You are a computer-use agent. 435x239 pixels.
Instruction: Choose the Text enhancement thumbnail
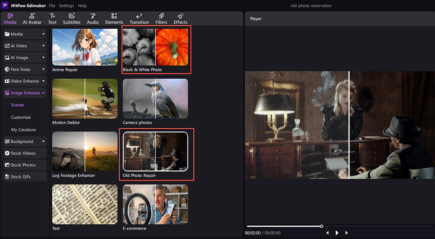click(x=85, y=204)
